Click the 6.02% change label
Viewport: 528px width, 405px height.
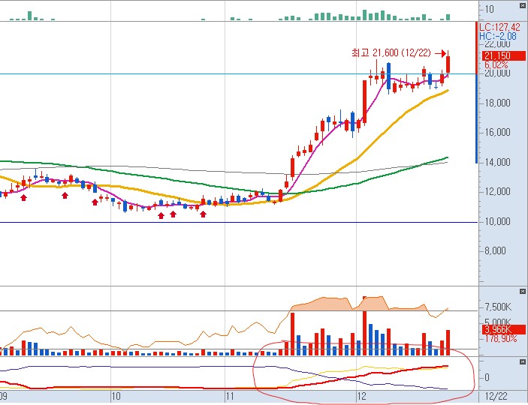[496, 64]
